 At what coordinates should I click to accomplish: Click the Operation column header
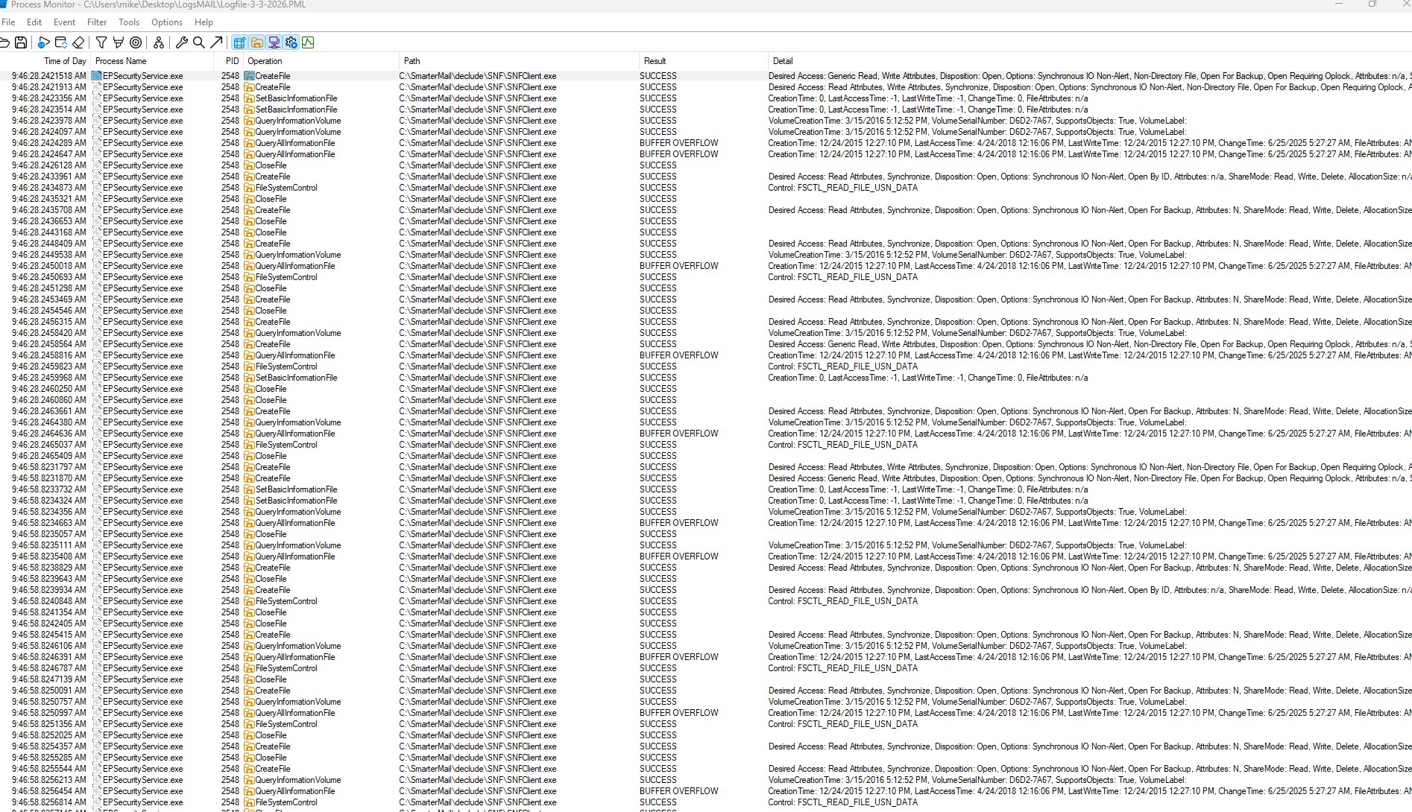pos(265,61)
